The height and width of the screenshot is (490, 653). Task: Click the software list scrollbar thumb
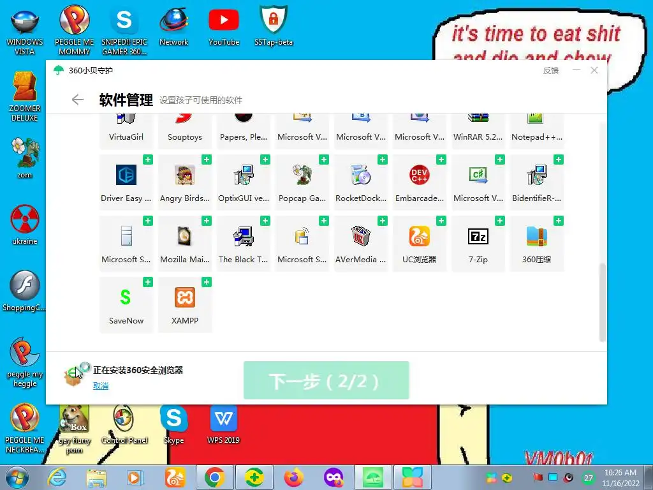click(602, 302)
